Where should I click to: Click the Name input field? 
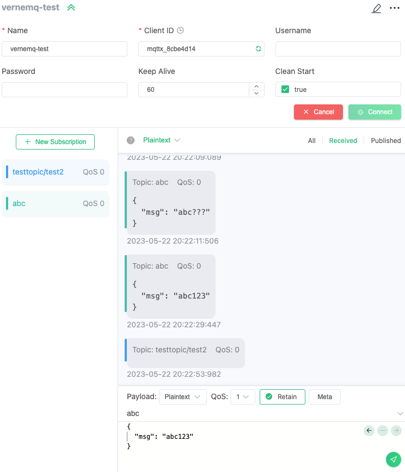point(64,49)
